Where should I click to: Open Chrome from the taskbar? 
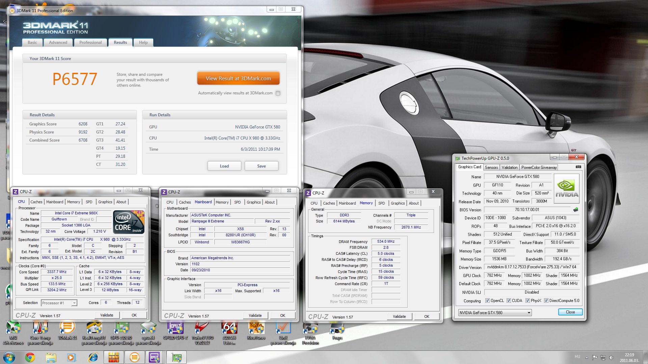(30, 357)
